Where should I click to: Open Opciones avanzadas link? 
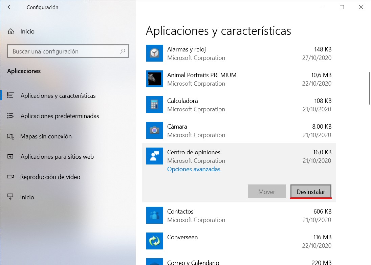tap(194, 169)
